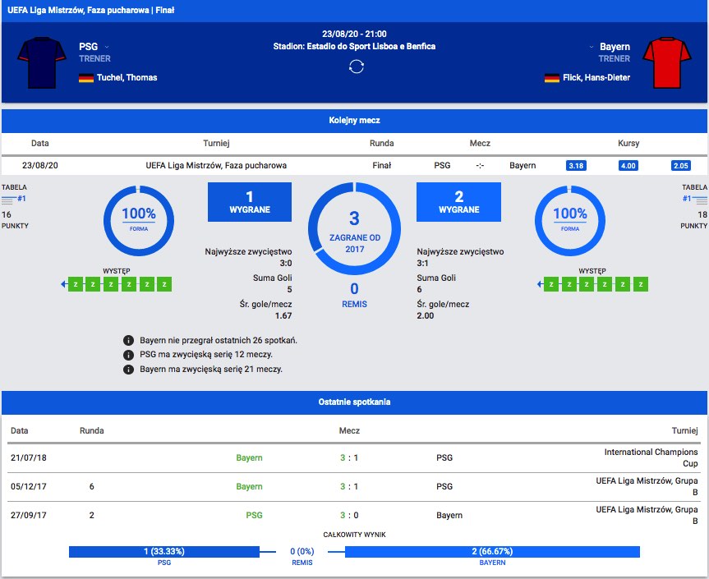709x579 pixels.
Task: Open the 21/07/18 Bayern vs PSG match row
Action: [x=354, y=457]
